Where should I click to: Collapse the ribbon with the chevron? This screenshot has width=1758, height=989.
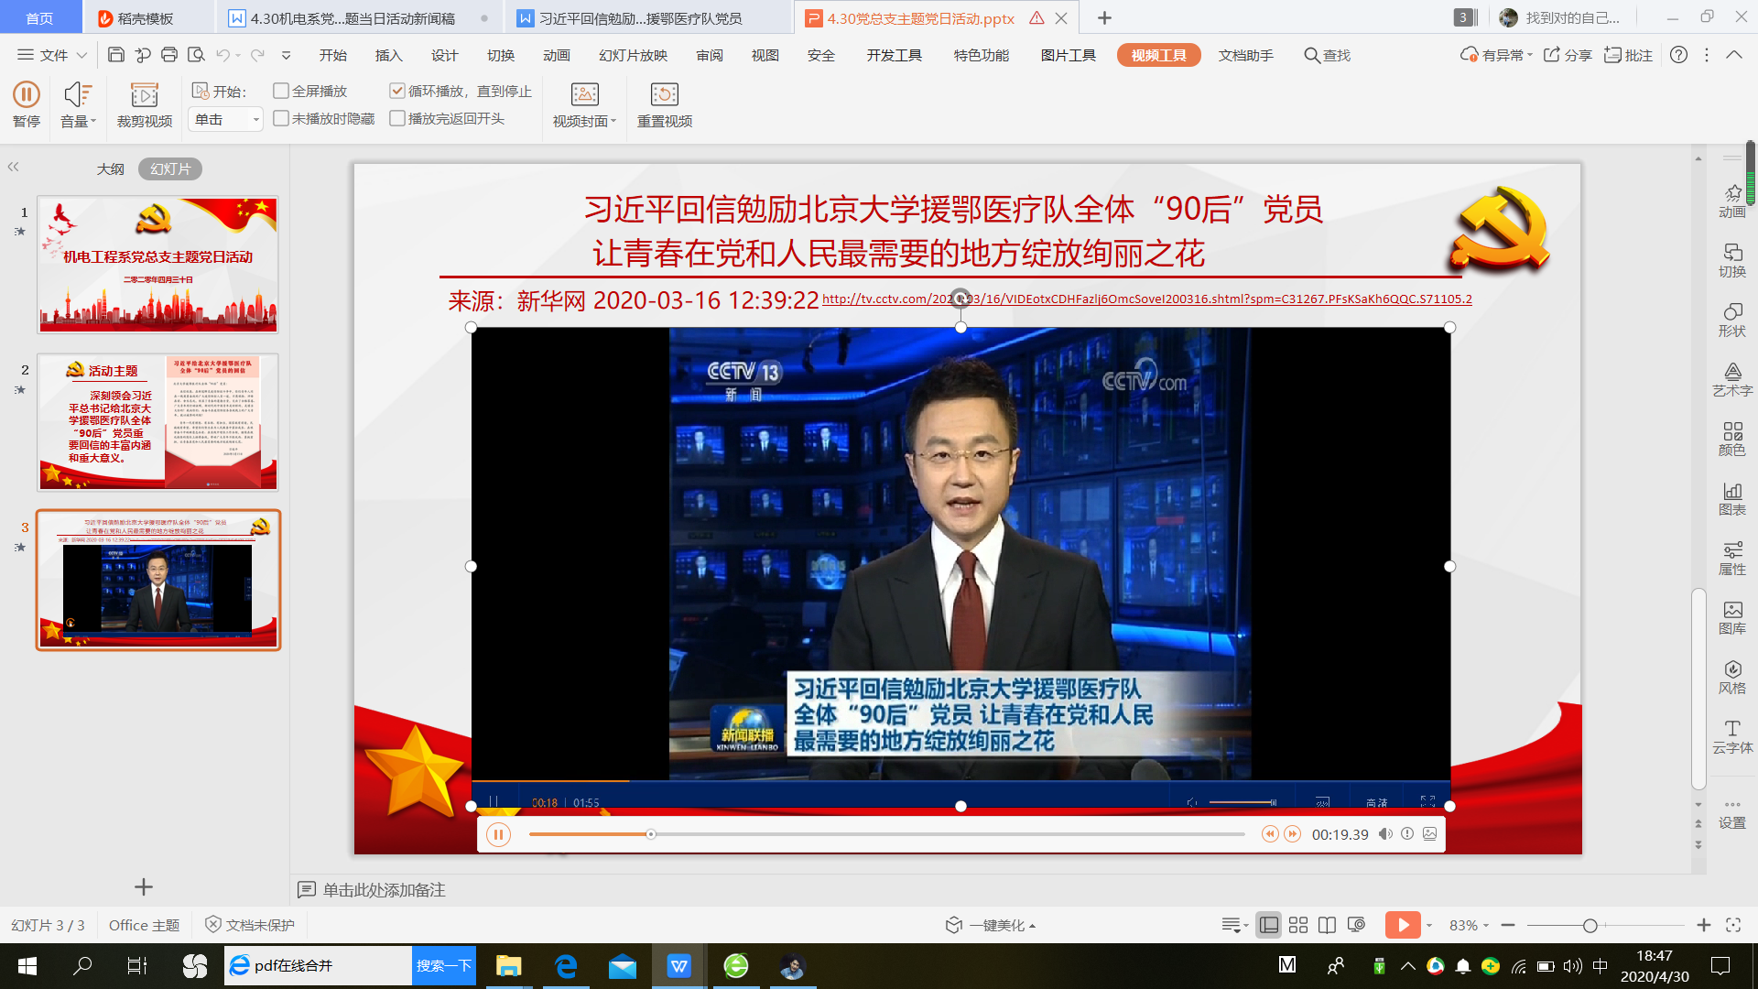click(1734, 55)
